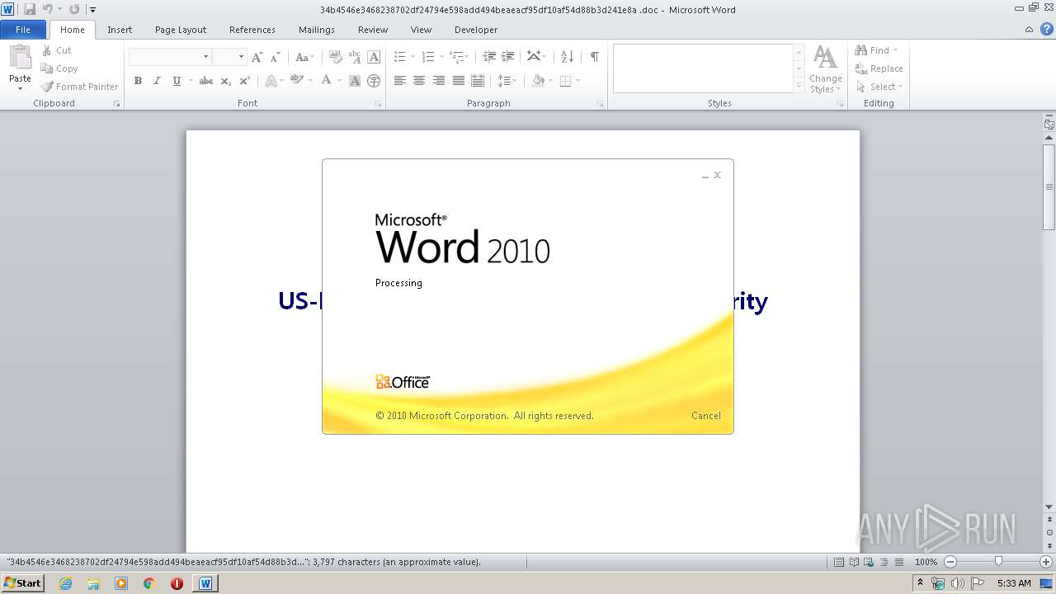Switch to the Insert tab

pos(120,30)
